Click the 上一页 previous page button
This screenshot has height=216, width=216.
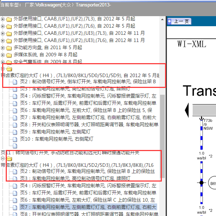point(179,22)
